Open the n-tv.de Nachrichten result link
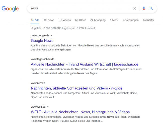The width and height of the screenshot is (163, 126). pos(77,88)
